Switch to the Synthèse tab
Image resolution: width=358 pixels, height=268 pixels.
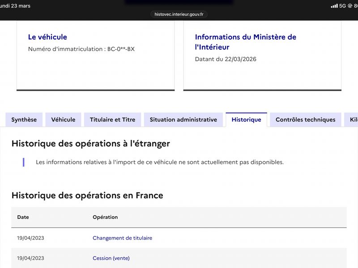pyautogui.click(x=24, y=120)
